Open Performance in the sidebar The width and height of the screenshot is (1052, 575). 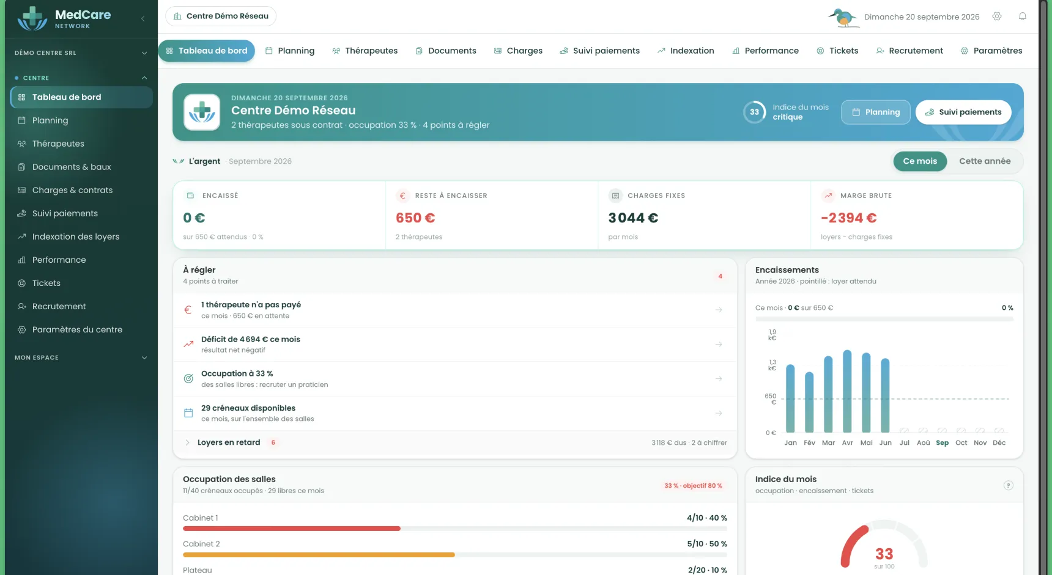[81, 260]
